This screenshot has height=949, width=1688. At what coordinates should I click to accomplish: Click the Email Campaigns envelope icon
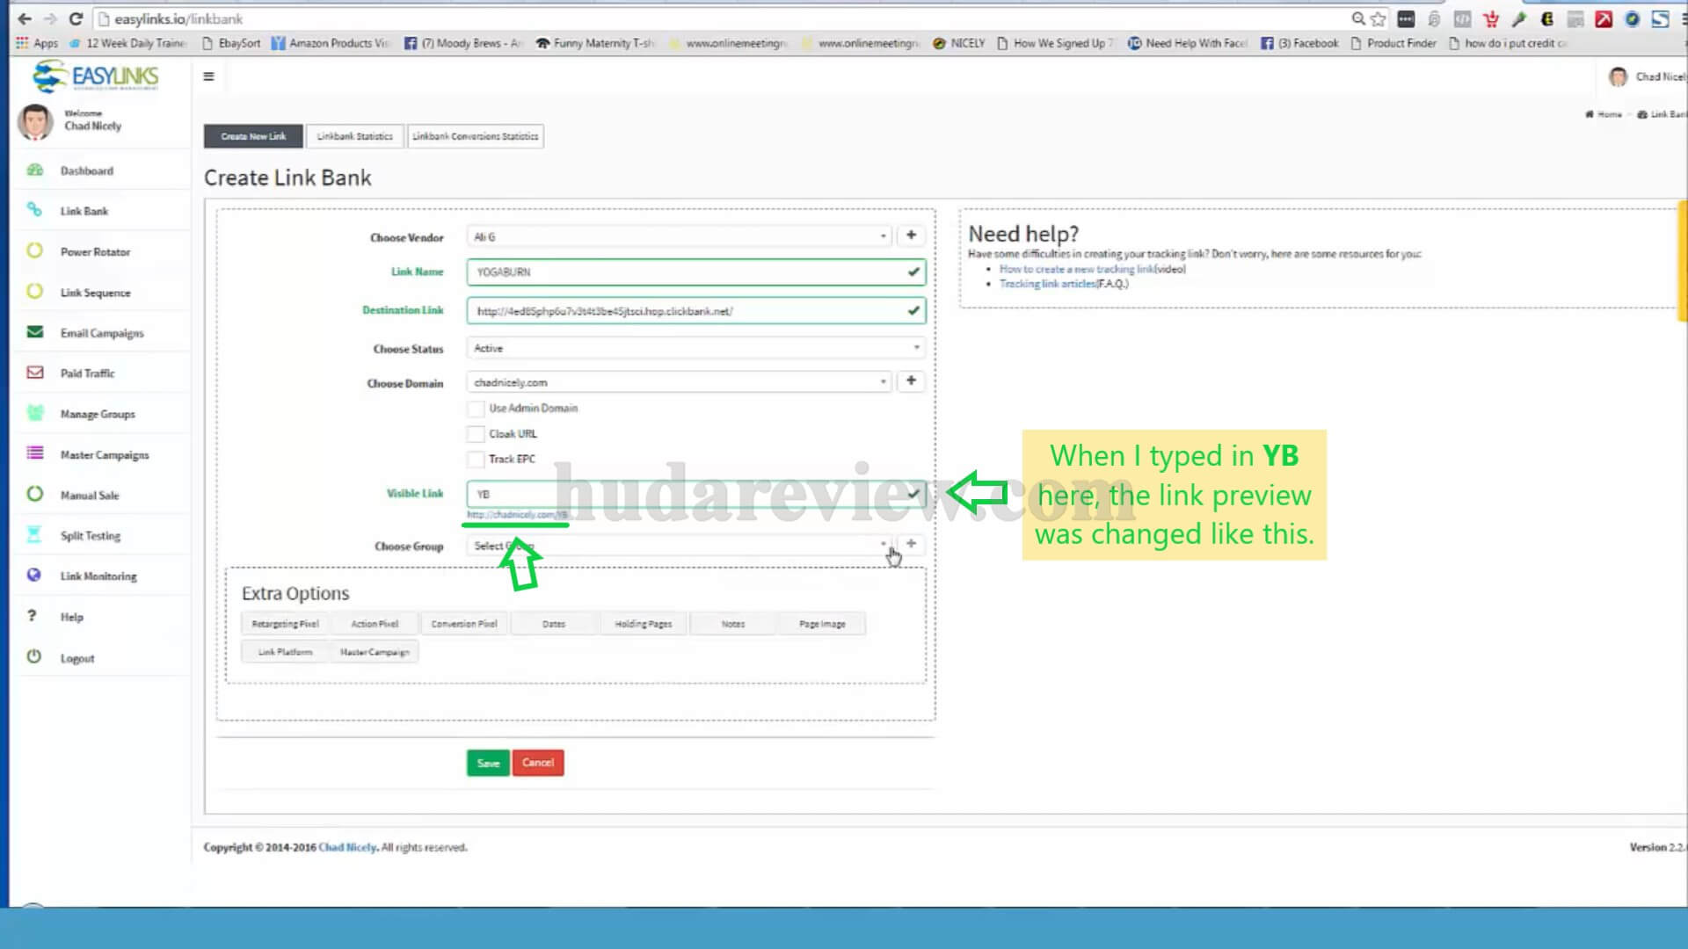coord(35,332)
